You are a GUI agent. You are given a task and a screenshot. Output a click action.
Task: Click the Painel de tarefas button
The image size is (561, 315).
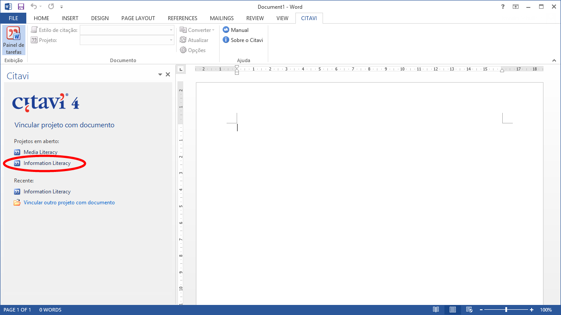pyautogui.click(x=14, y=40)
